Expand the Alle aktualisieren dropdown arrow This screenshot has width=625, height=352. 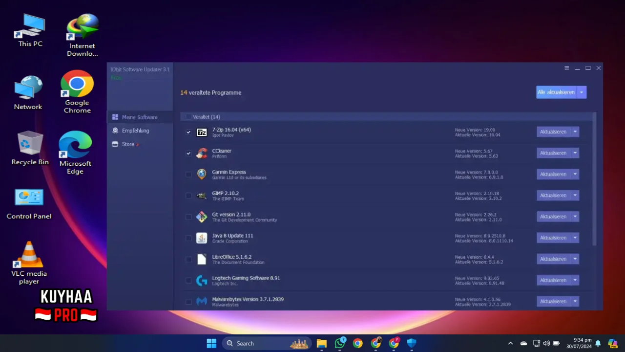click(x=582, y=92)
